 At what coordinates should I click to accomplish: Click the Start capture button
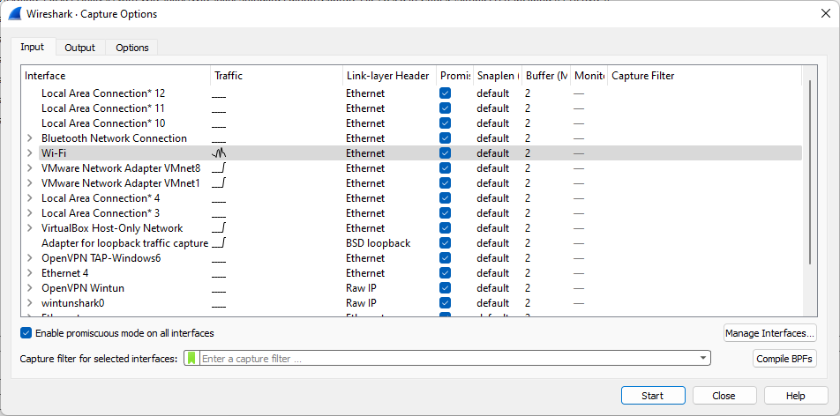click(653, 396)
